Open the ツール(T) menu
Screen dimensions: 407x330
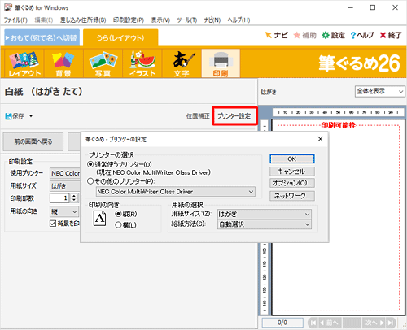187,20
